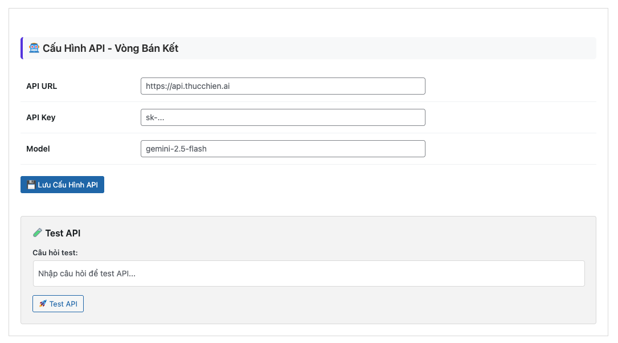The image size is (618, 343).
Task: Click the https://api.thucchien.ai URL text
Action: click(187, 86)
